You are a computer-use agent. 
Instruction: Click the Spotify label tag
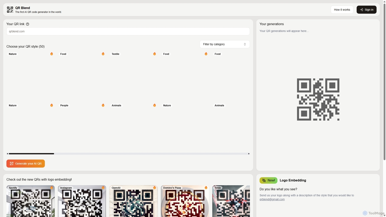(13, 188)
